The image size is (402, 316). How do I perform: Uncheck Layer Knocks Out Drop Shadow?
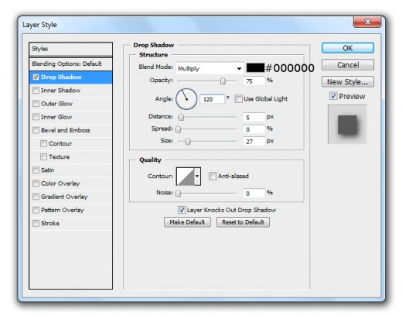coord(182,210)
